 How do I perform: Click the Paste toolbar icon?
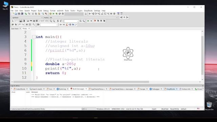click(39, 14)
